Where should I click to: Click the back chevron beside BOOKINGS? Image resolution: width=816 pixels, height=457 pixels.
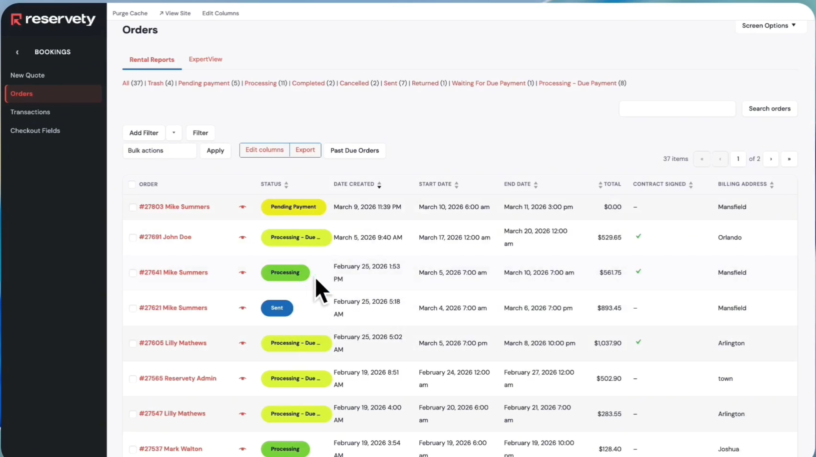click(17, 52)
